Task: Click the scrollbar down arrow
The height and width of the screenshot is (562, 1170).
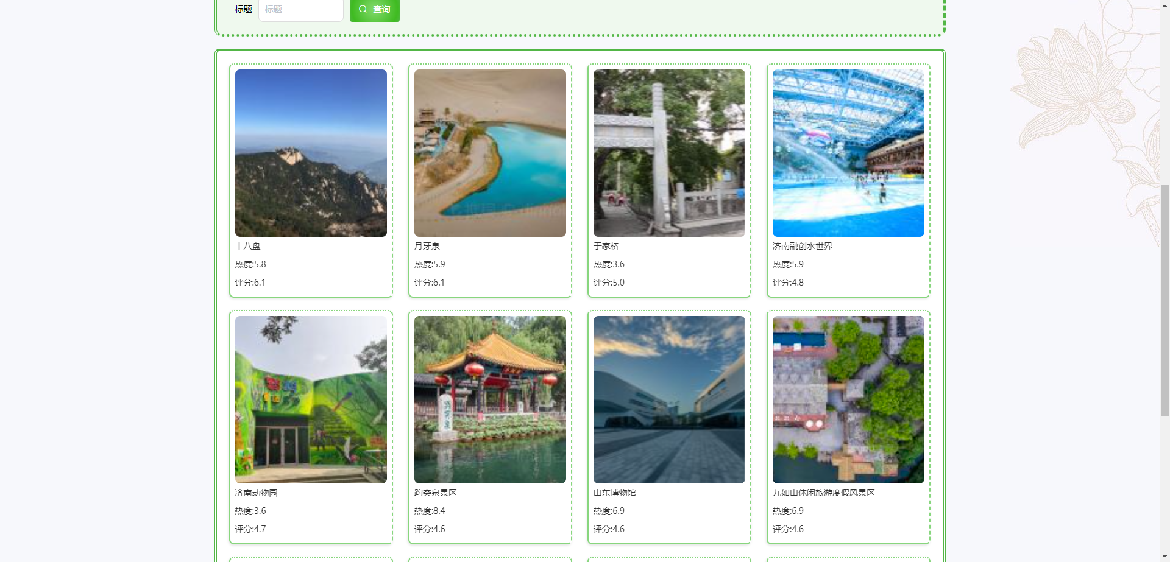Action: 1165,557
